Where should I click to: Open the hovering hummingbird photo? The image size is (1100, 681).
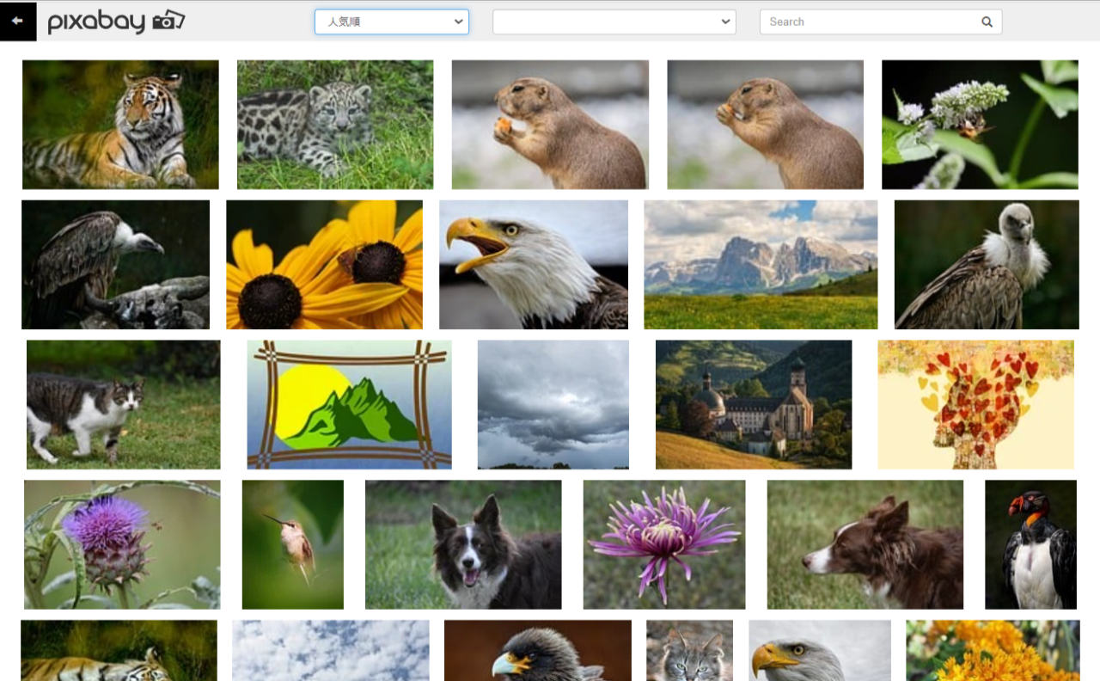tap(293, 545)
